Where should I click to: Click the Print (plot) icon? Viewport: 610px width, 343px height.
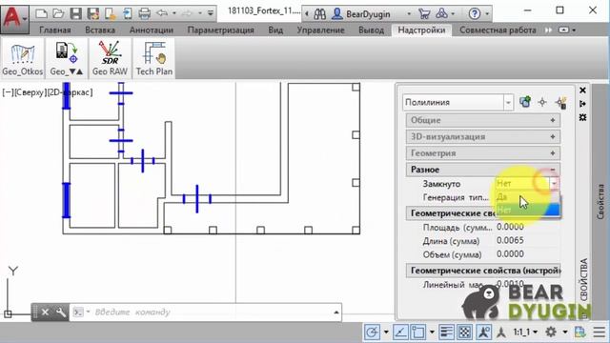(144, 13)
